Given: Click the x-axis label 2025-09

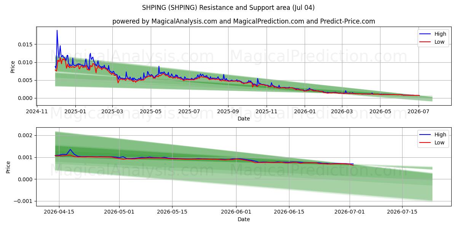Looking at the screenshot, I should click(x=228, y=111).
